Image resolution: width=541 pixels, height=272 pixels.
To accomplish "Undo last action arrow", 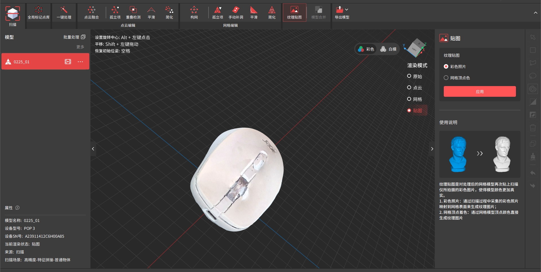I will [533, 173].
